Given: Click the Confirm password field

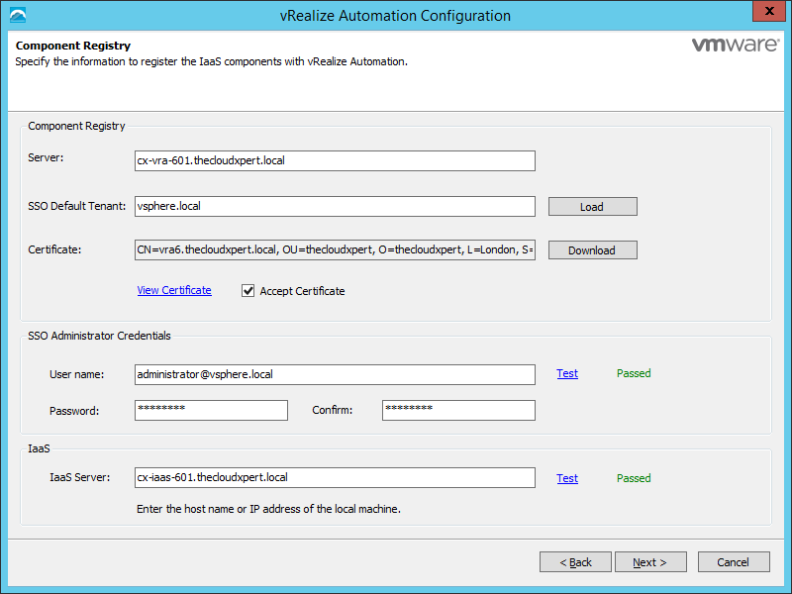Looking at the screenshot, I should coord(458,410).
